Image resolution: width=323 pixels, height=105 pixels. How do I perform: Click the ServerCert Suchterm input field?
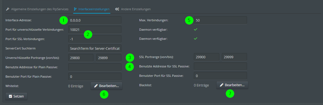[x=95, y=48]
